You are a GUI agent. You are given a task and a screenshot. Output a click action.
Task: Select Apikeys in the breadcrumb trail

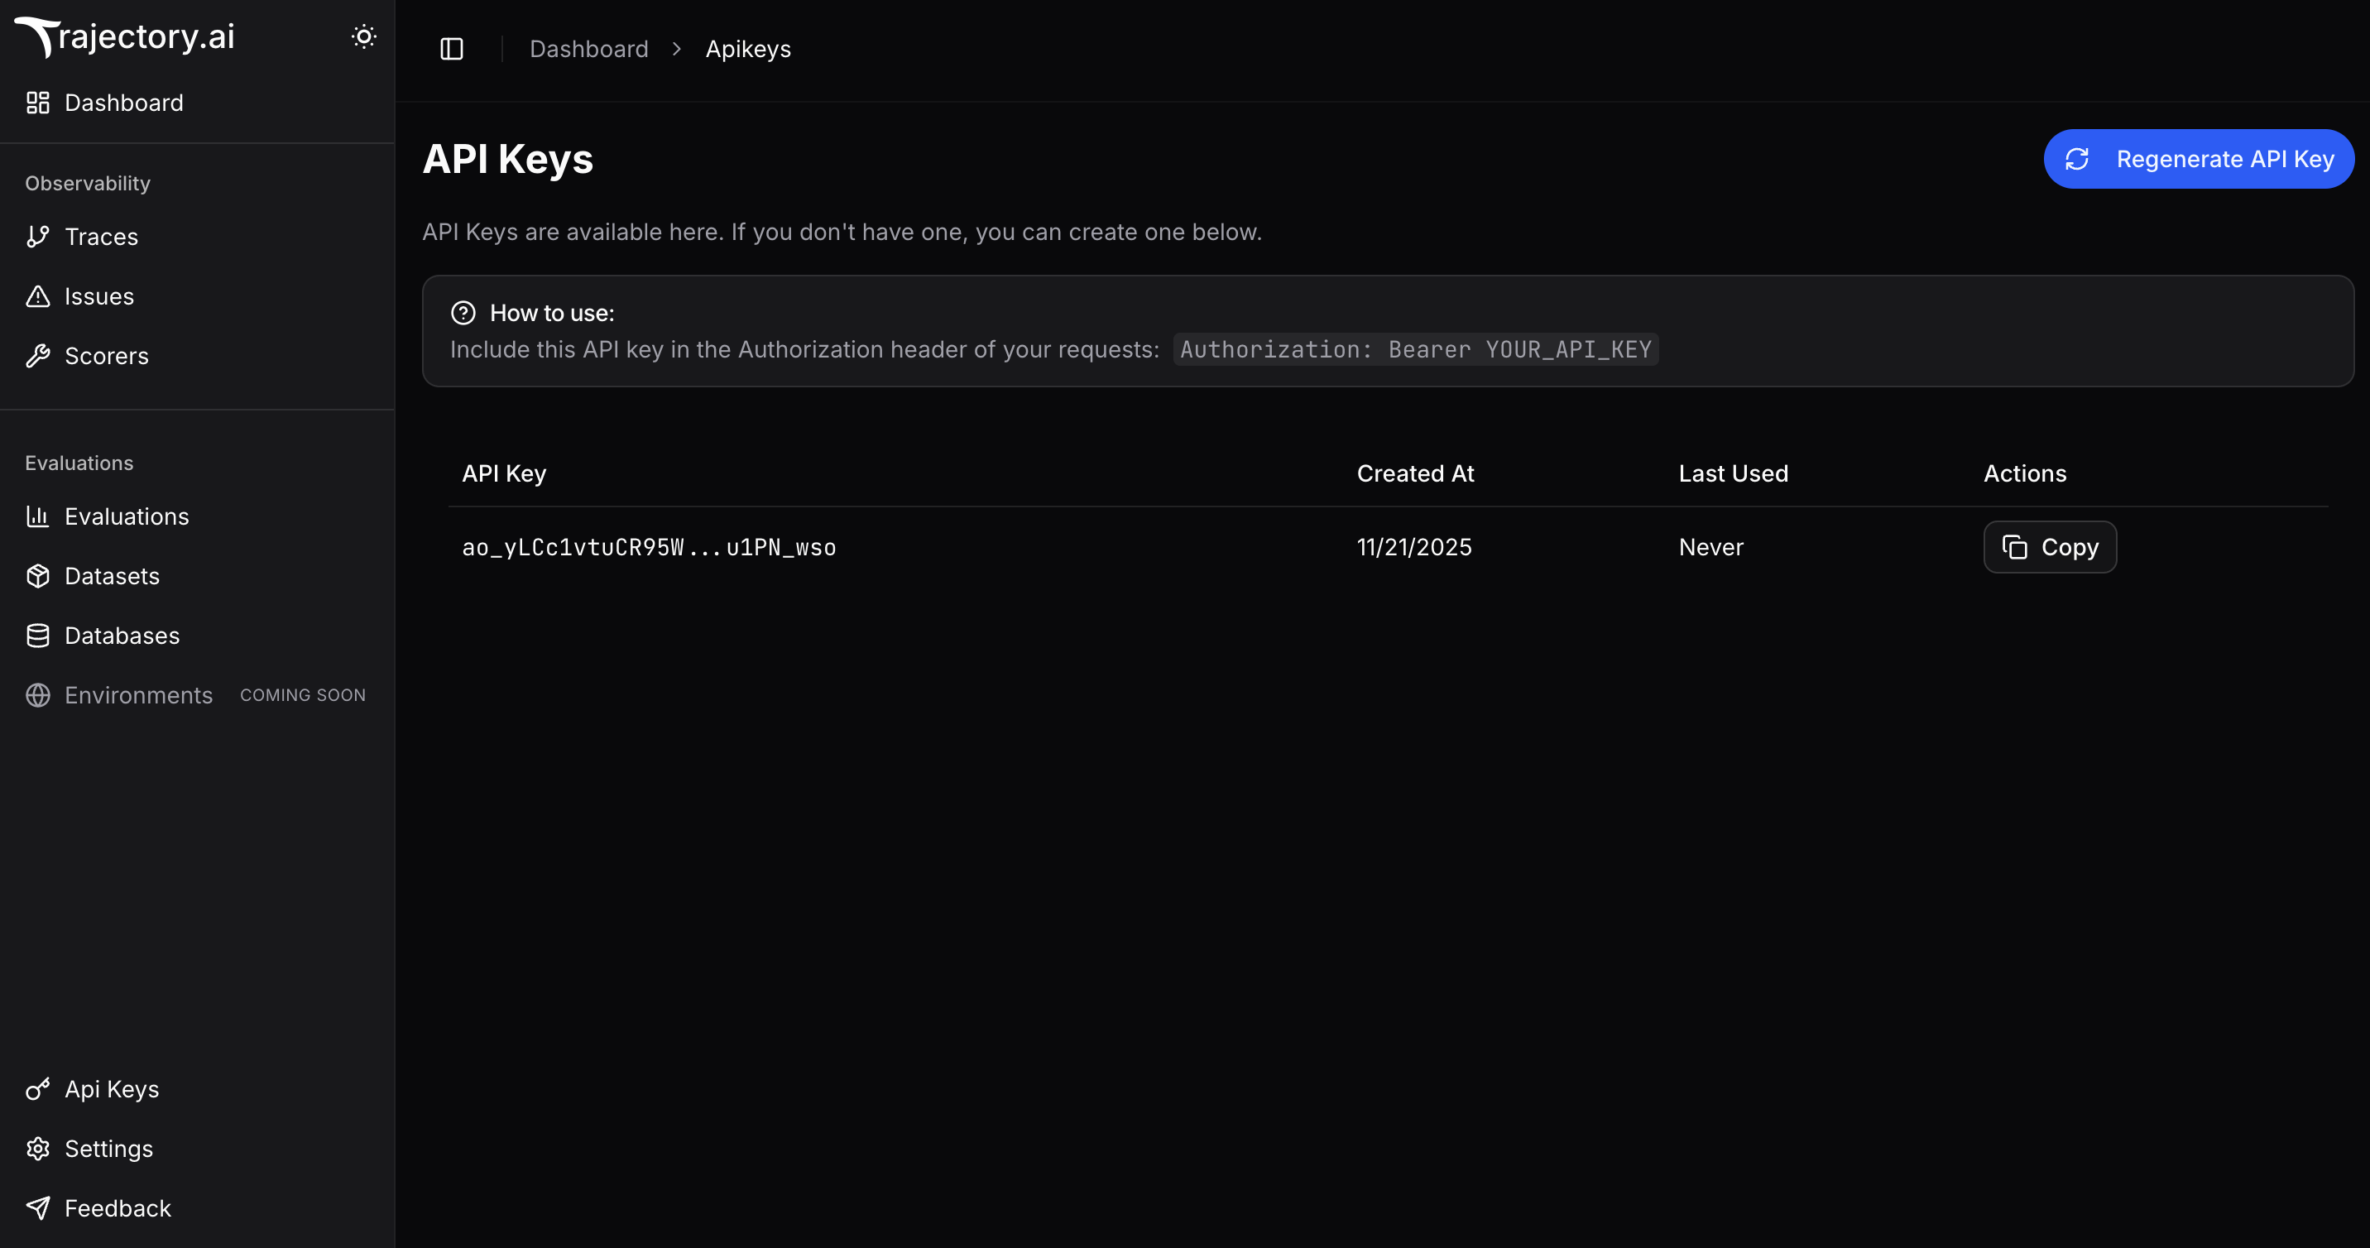pos(748,49)
